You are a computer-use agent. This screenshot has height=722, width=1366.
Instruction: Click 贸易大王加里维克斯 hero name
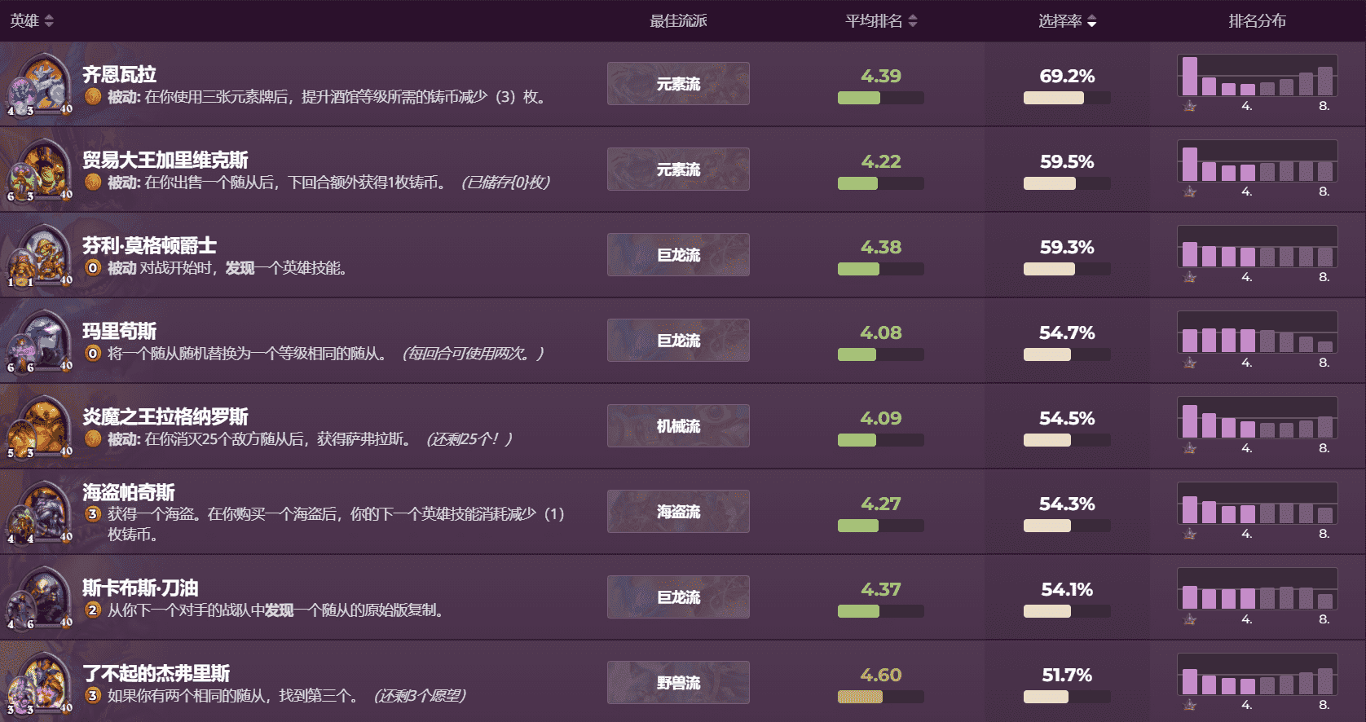pyautogui.click(x=165, y=160)
